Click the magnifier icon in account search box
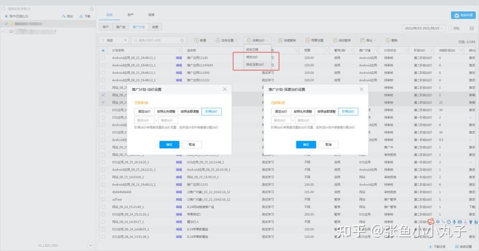 4,9
